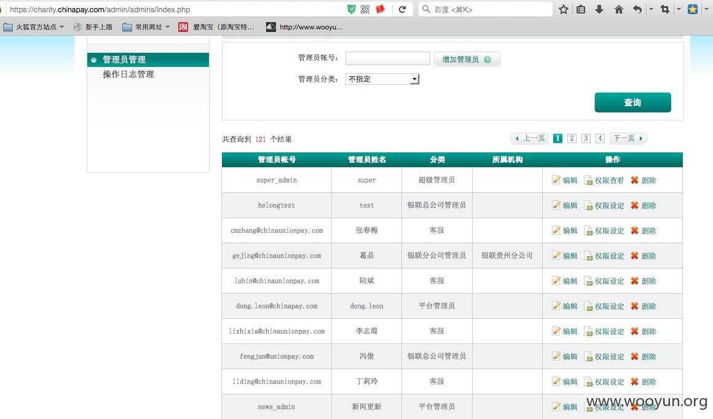Open the bookmarks list icon
This screenshot has height=419, width=713.
click(581, 9)
